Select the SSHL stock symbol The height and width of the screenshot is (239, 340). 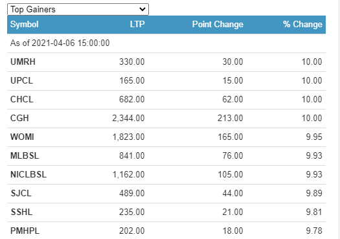[21, 212]
